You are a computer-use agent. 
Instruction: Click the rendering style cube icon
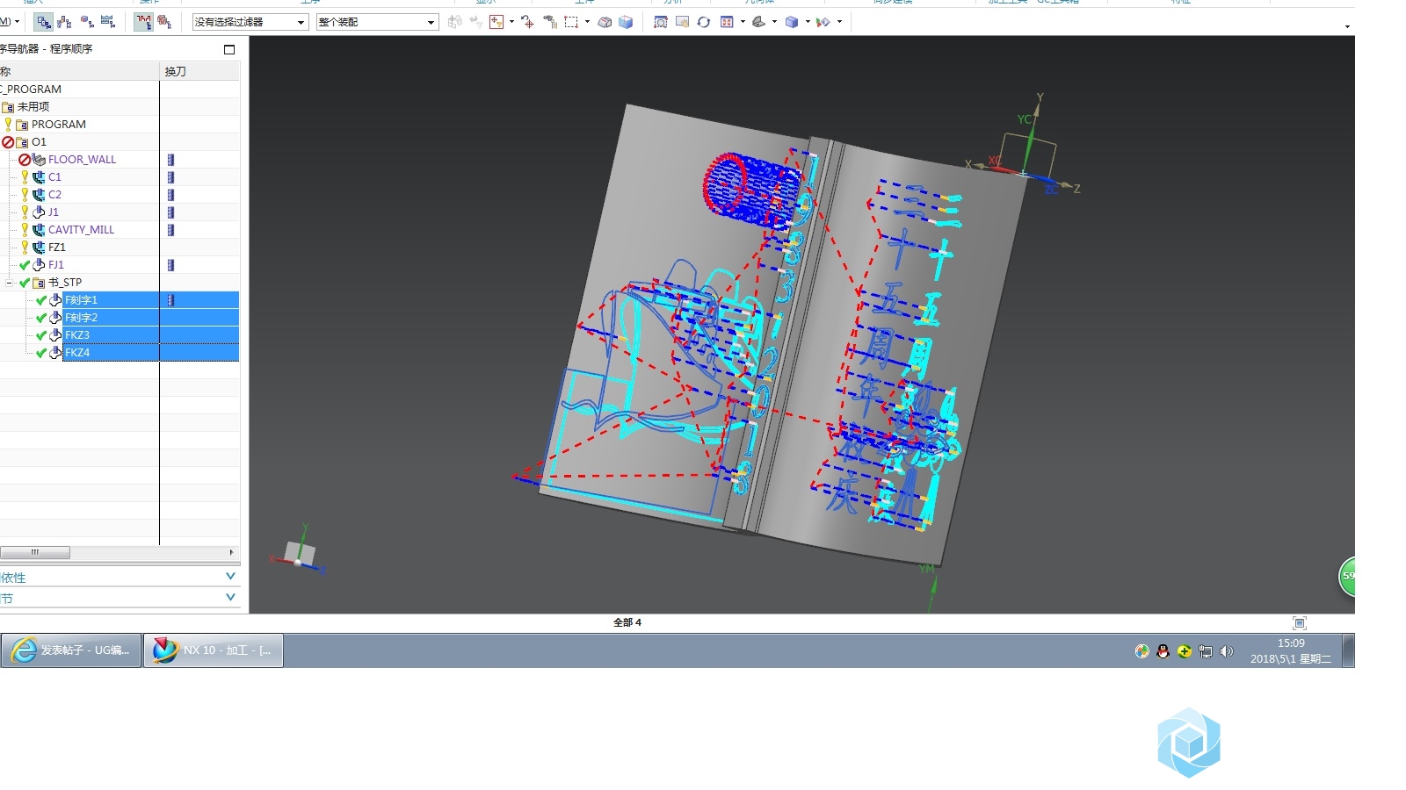pos(792,22)
